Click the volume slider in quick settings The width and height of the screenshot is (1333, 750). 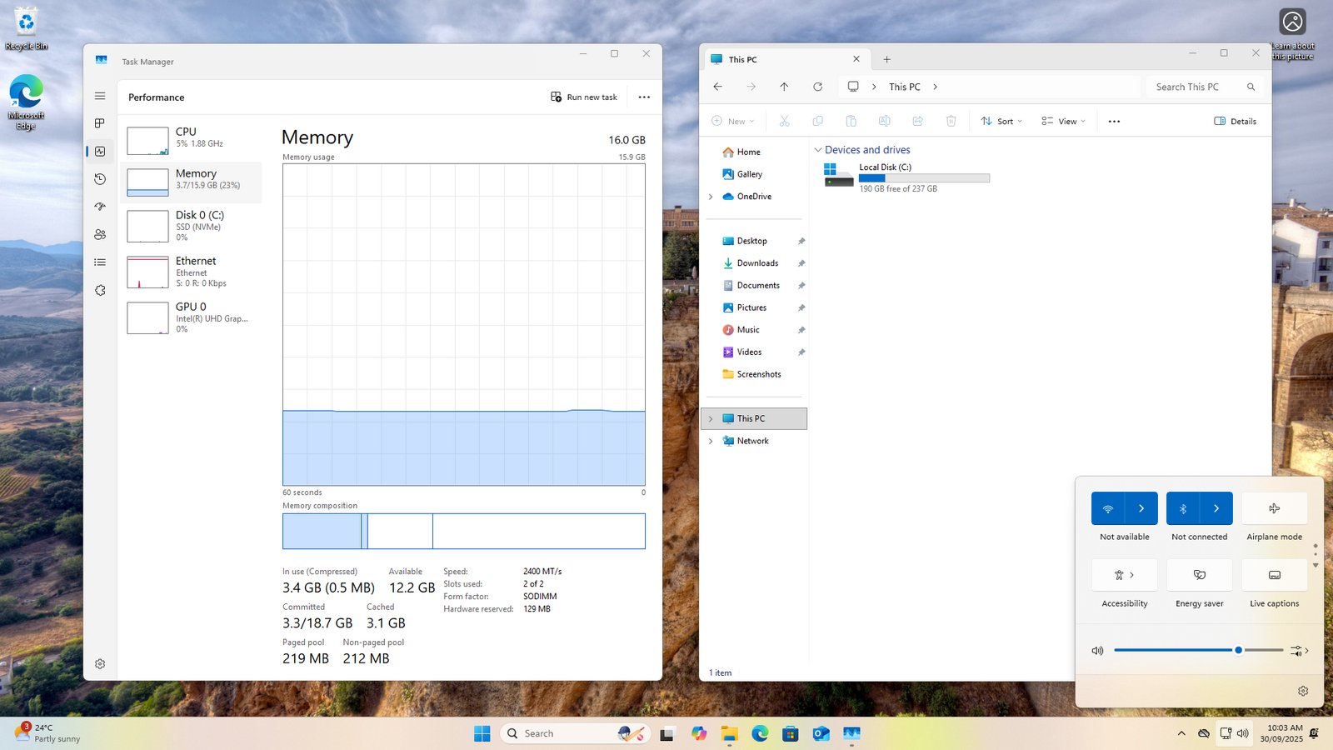[x=1198, y=650]
